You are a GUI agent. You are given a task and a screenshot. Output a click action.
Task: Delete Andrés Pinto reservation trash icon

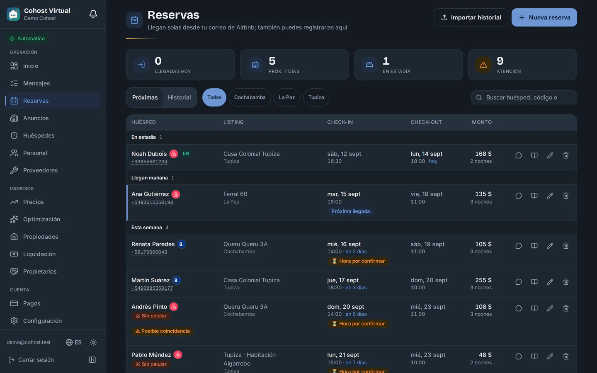coord(566,308)
